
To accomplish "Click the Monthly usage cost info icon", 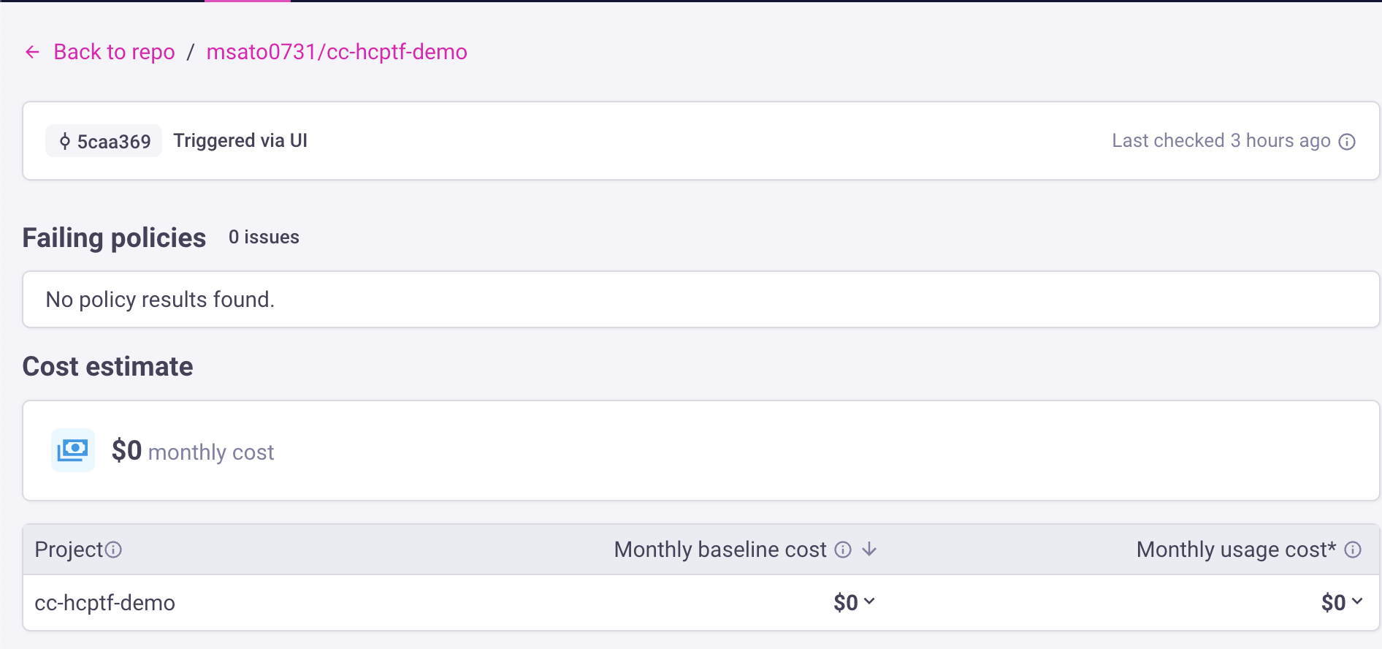I will pyautogui.click(x=1353, y=550).
